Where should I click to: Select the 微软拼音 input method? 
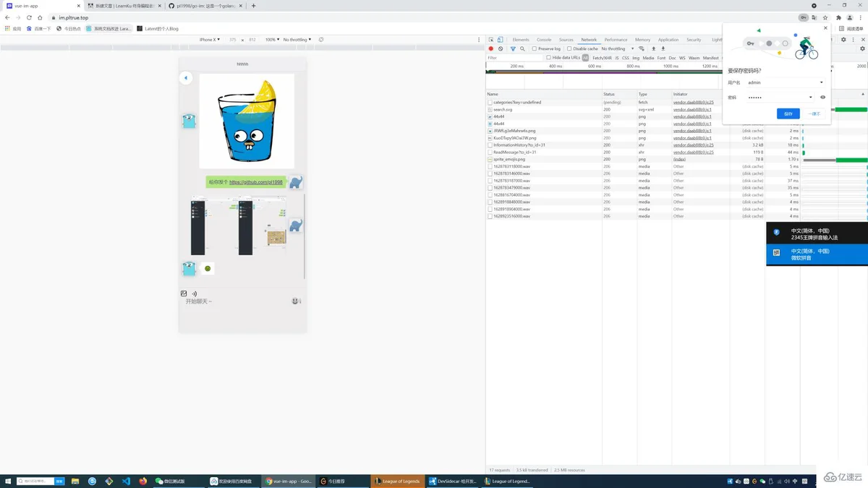click(x=817, y=254)
